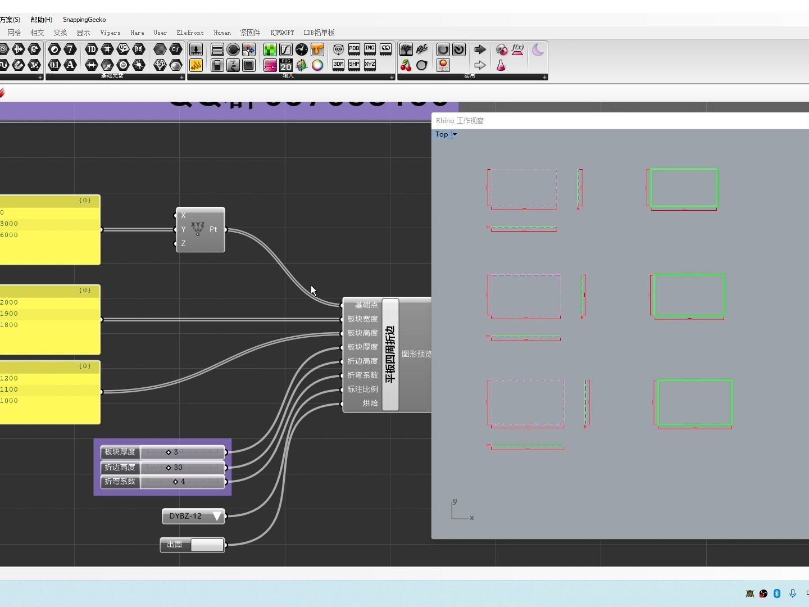Switch to the 紧固件 tab
This screenshot has height=607, width=809.
point(250,33)
